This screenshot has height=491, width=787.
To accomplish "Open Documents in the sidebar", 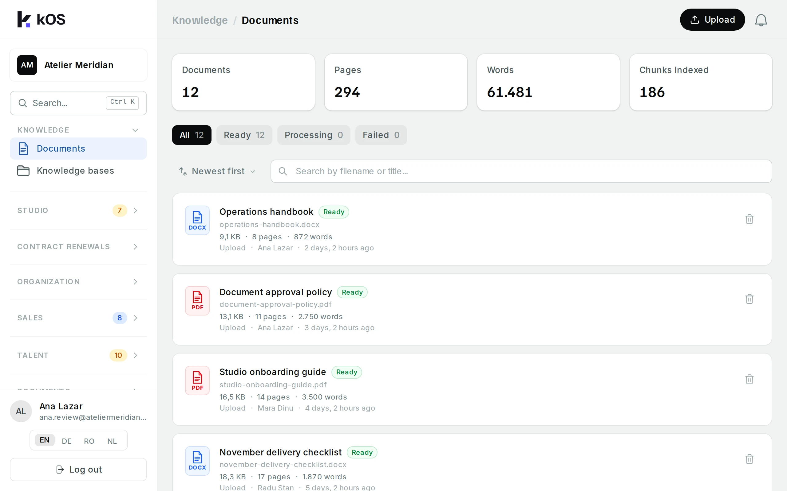I will (78, 149).
